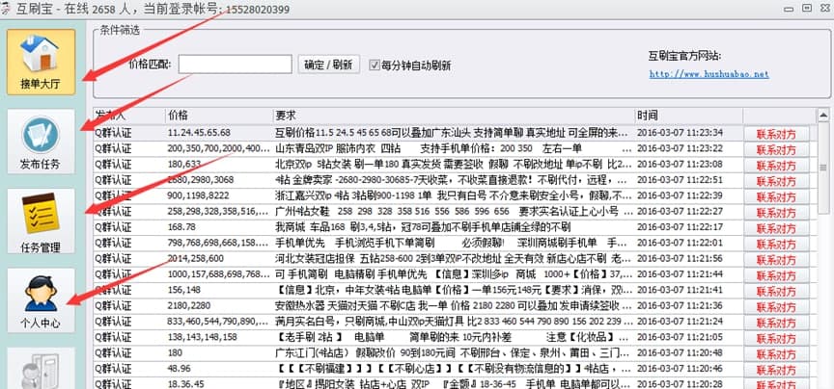This screenshot has width=834, height=389.
Task: Select requirement text starting 我商城 车品168
Action: (x=423, y=227)
